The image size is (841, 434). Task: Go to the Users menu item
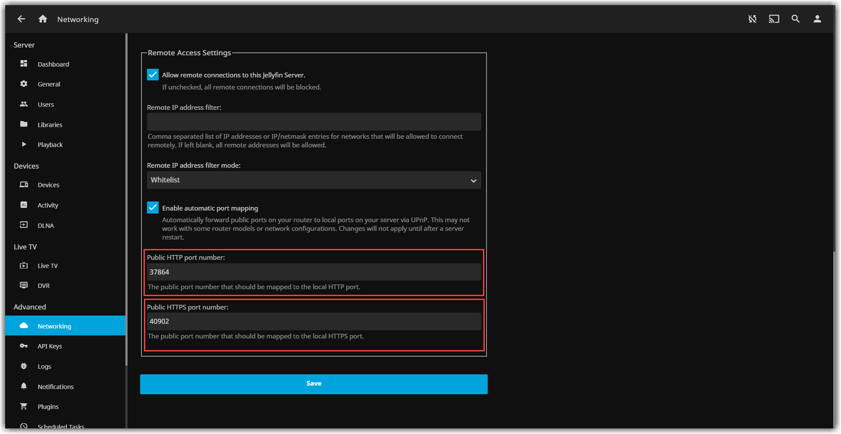65,104
